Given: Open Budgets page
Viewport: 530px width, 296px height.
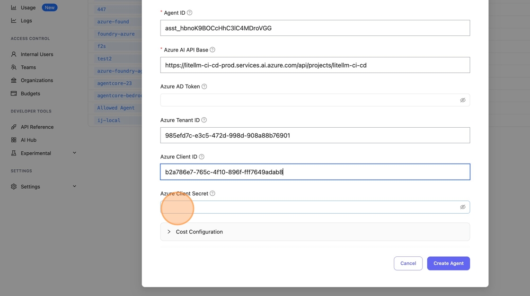Looking at the screenshot, I should [x=30, y=94].
